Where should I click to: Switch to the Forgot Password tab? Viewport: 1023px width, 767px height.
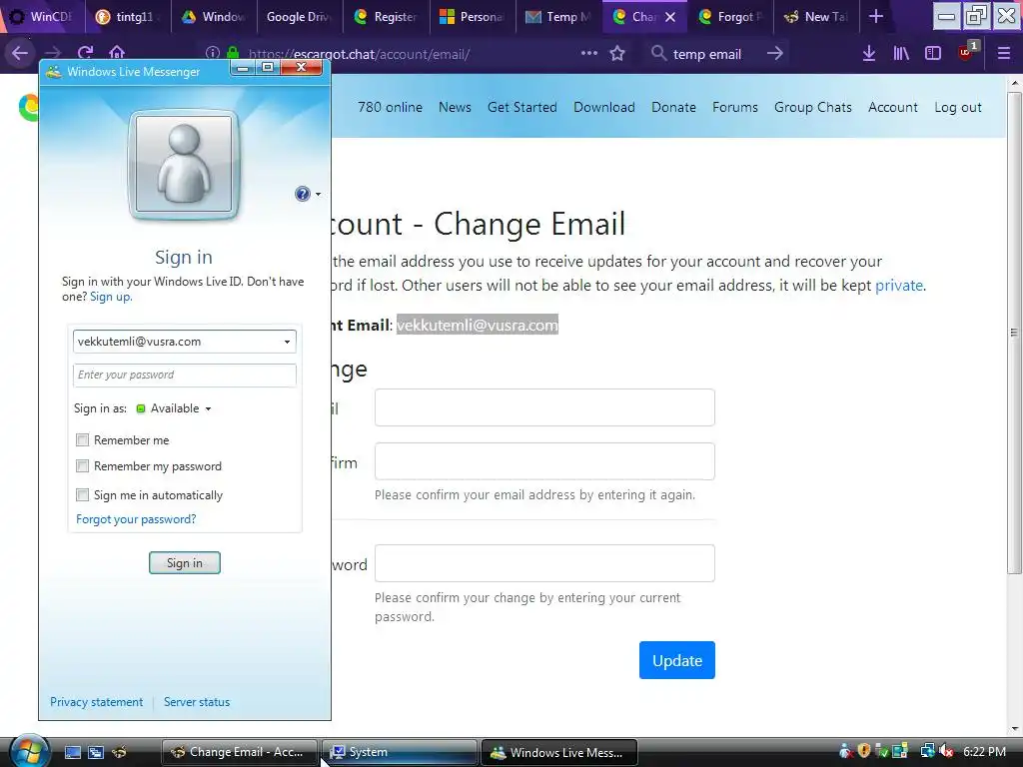pyautogui.click(x=729, y=16)
